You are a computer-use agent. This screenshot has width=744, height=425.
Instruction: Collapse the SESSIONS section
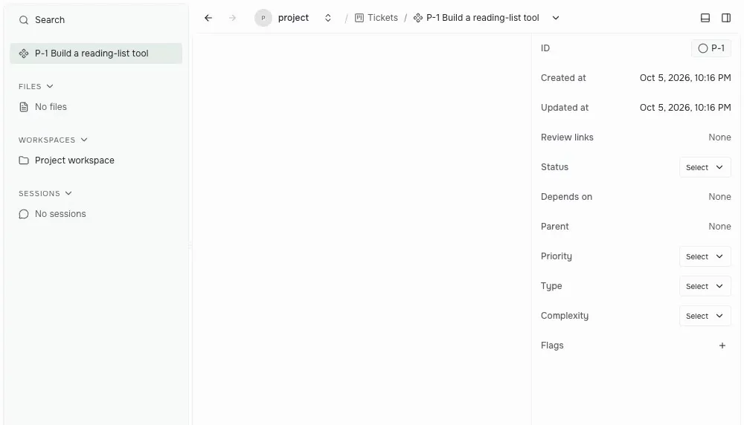point(45,193)
